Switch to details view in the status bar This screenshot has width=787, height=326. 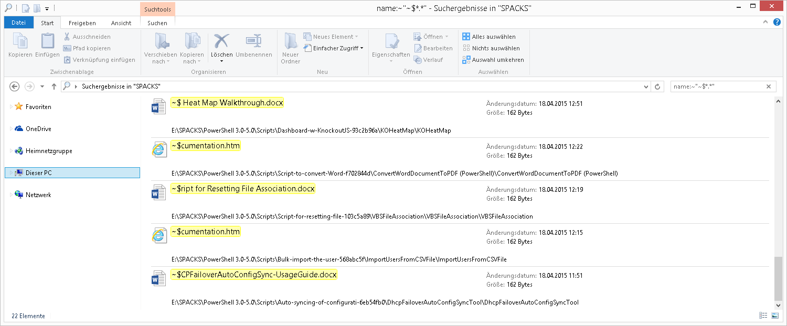(x=763, y=316)
